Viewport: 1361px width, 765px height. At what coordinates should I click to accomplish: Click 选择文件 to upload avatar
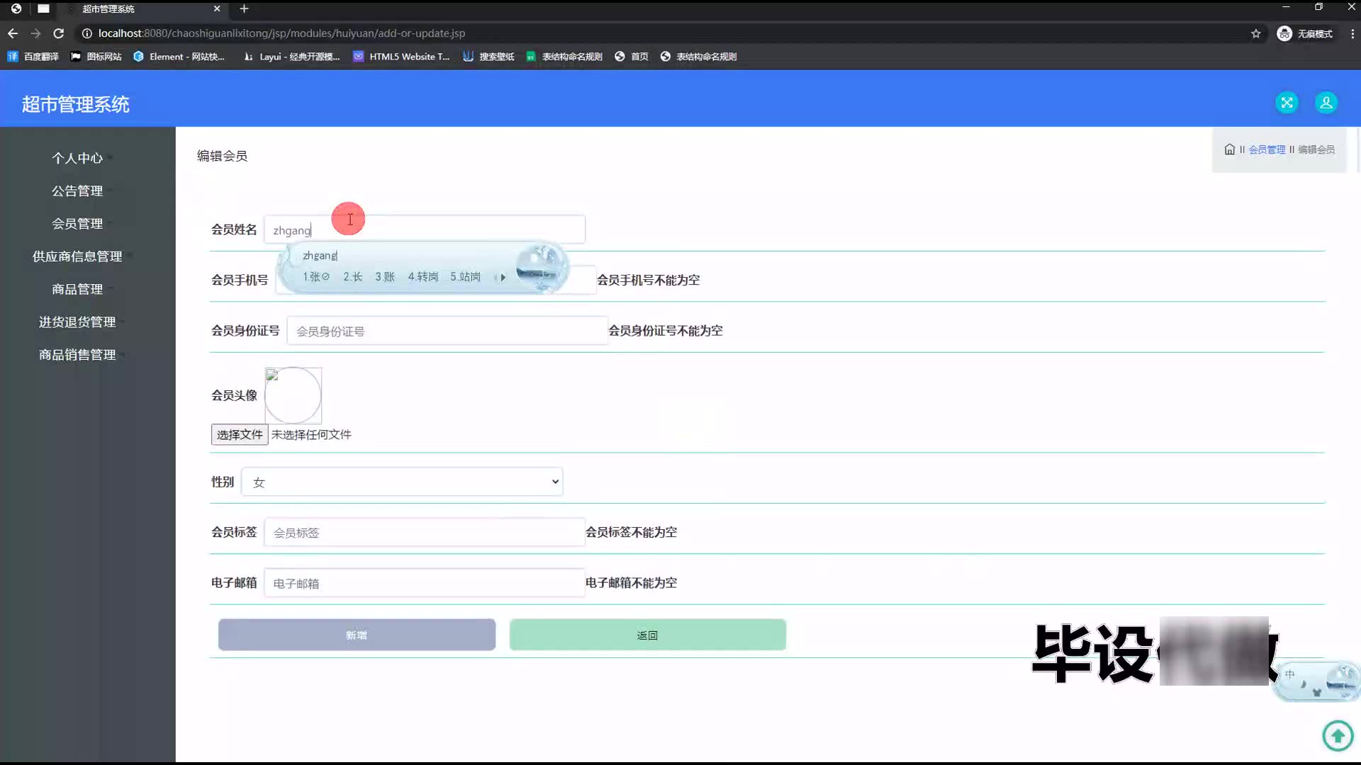(240, 434)
